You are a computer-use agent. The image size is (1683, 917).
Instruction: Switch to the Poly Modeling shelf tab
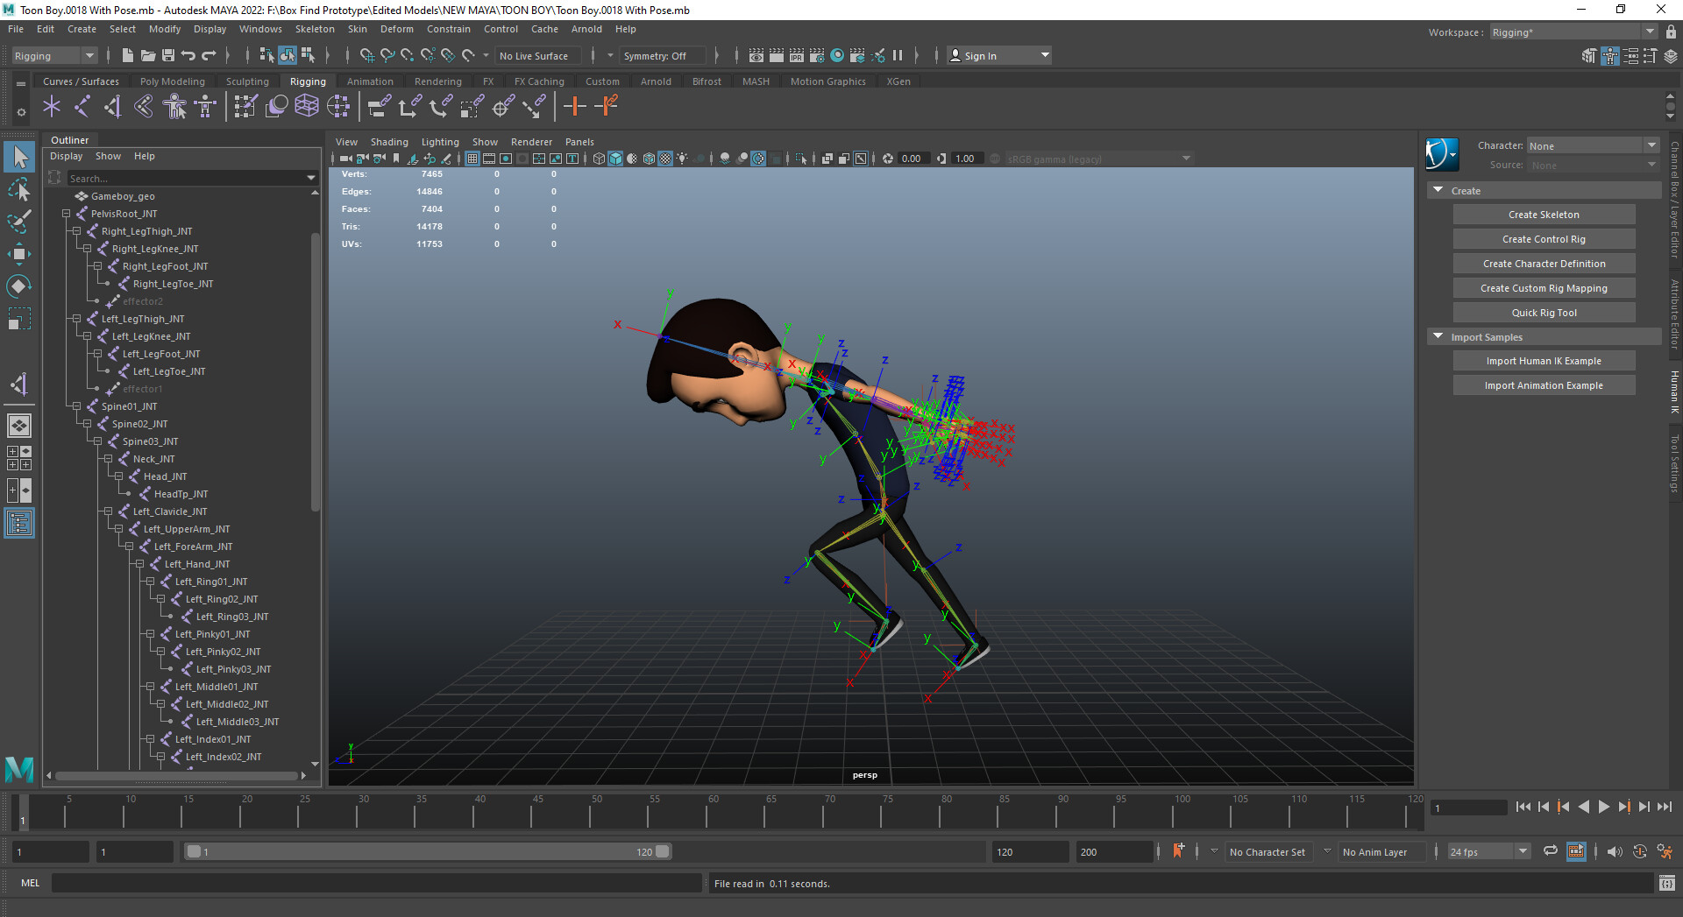click(172, 81)
